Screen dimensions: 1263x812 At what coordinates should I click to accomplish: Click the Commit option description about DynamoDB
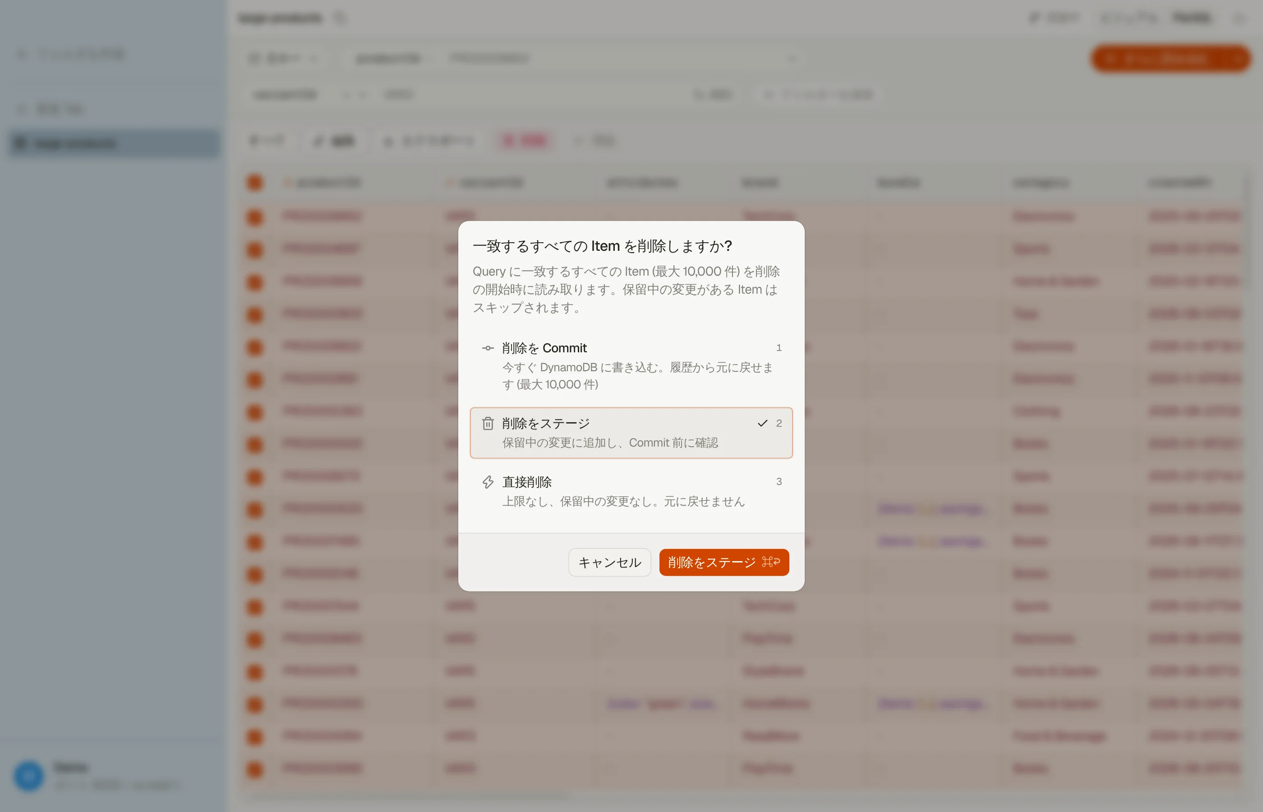637,376
